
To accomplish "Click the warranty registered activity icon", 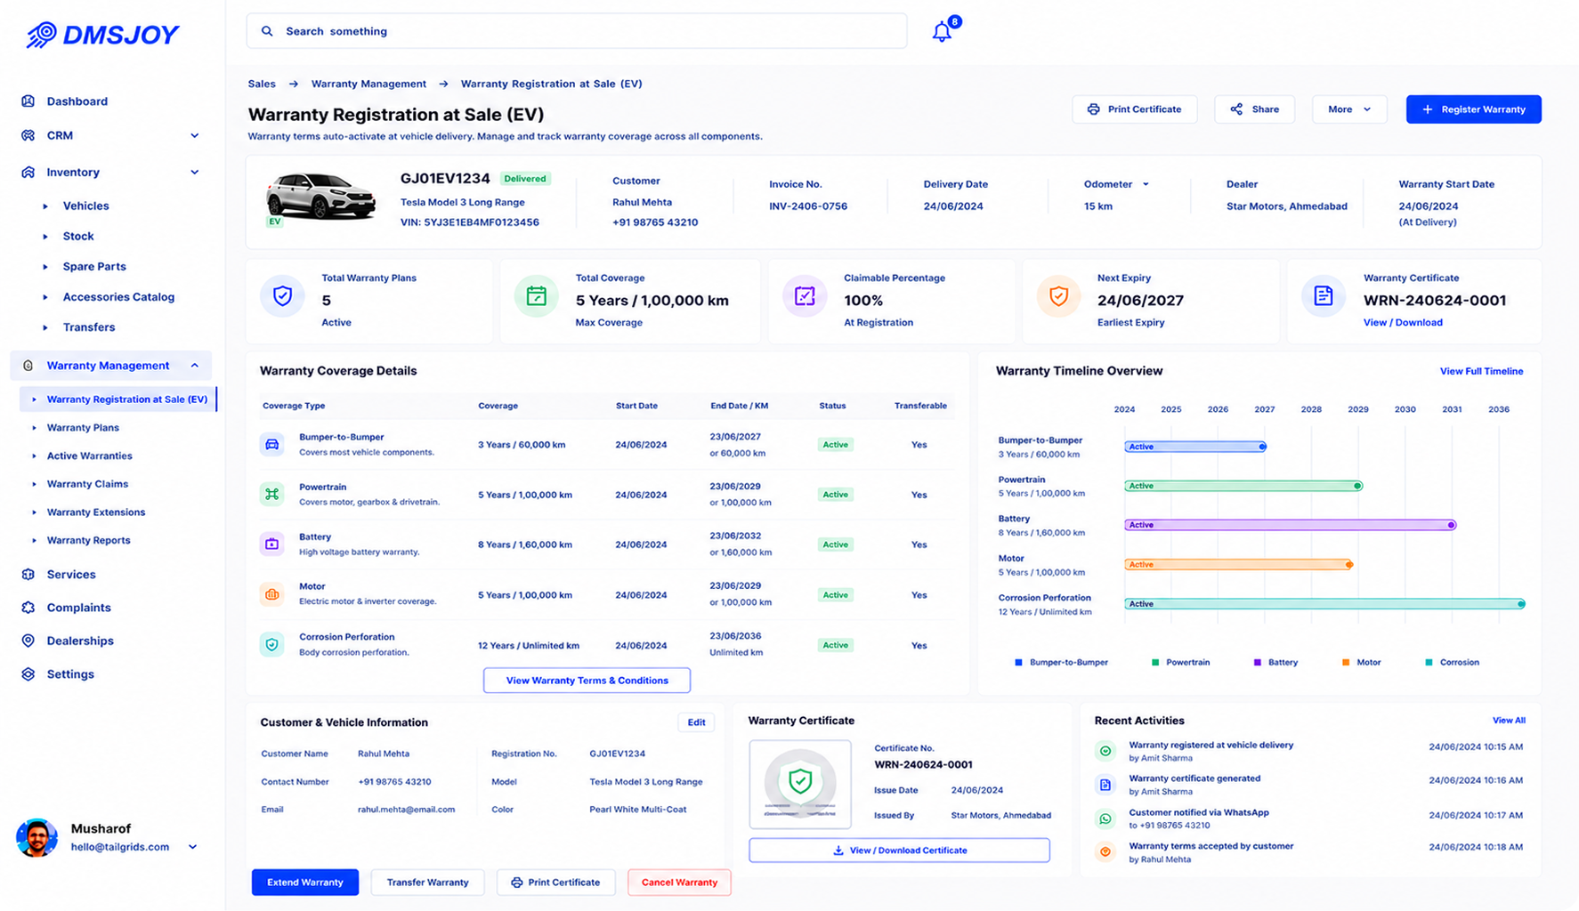I will (x=1105, y=751).
